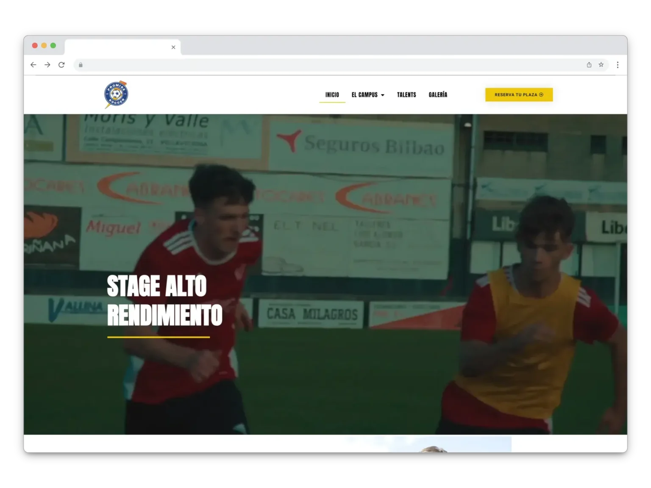Close the browser tab with the X
The image size is (651, 488).
point(173,47)
